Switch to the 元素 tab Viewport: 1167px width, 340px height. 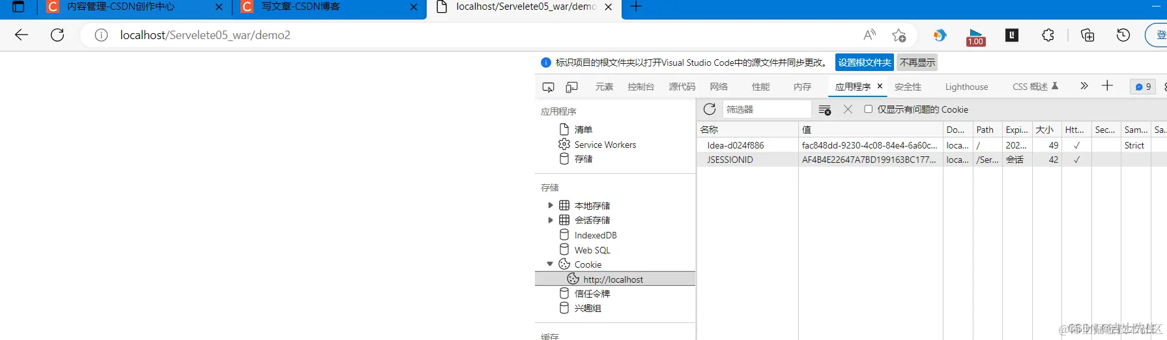point(604,87)
